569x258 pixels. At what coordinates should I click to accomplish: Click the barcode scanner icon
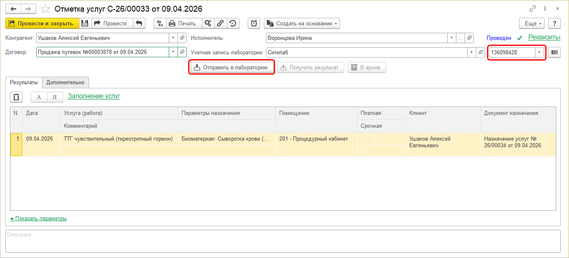coord(554,52)
